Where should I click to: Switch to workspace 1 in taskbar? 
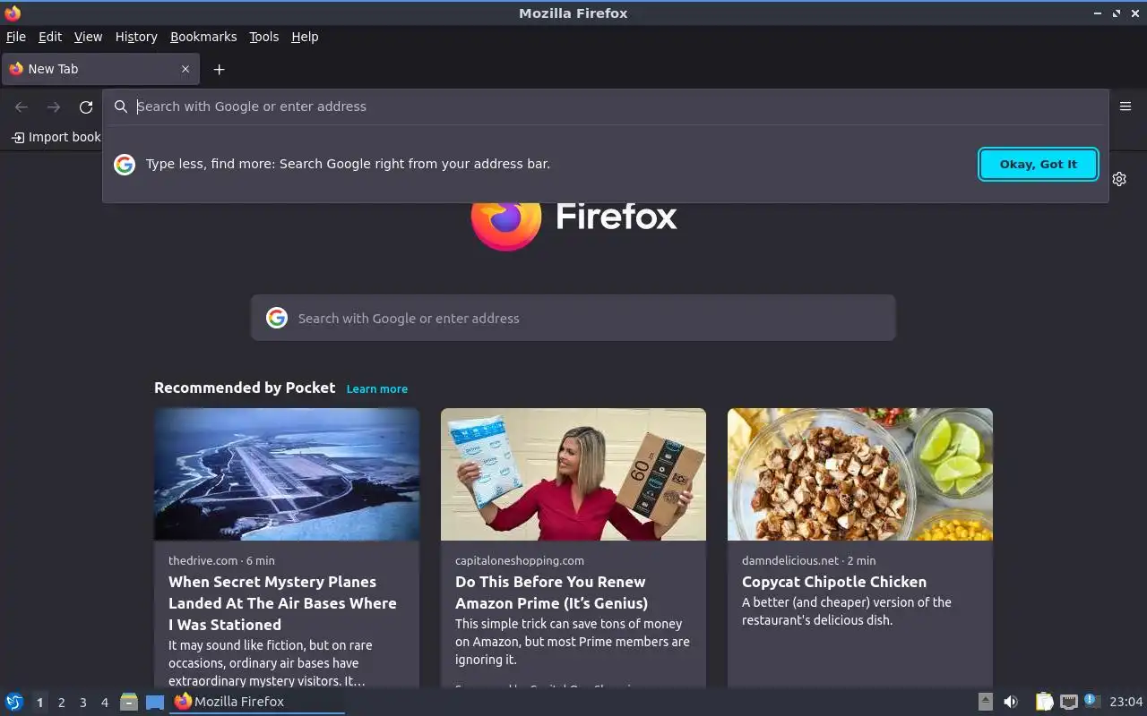[x=39, y=703]
